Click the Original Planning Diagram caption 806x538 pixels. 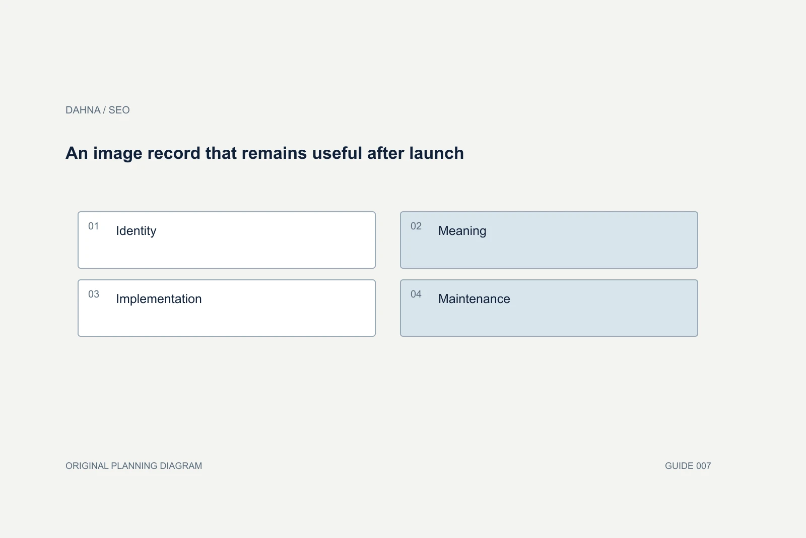(x=133, y=466)
